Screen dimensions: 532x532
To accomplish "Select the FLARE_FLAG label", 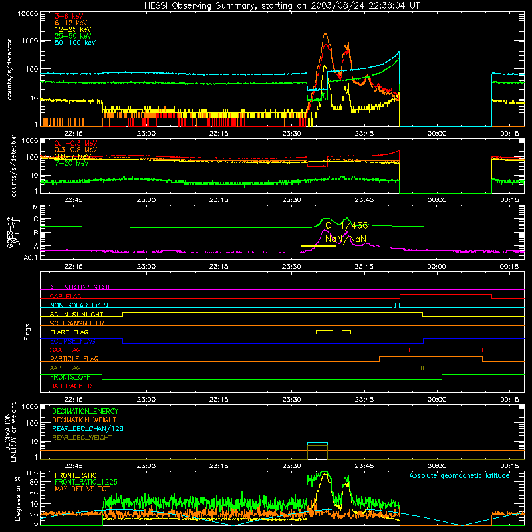I will pos(69,332).
